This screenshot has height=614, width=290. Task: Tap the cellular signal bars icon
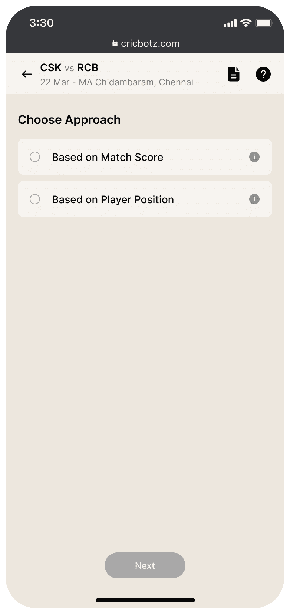click(230, 23)
